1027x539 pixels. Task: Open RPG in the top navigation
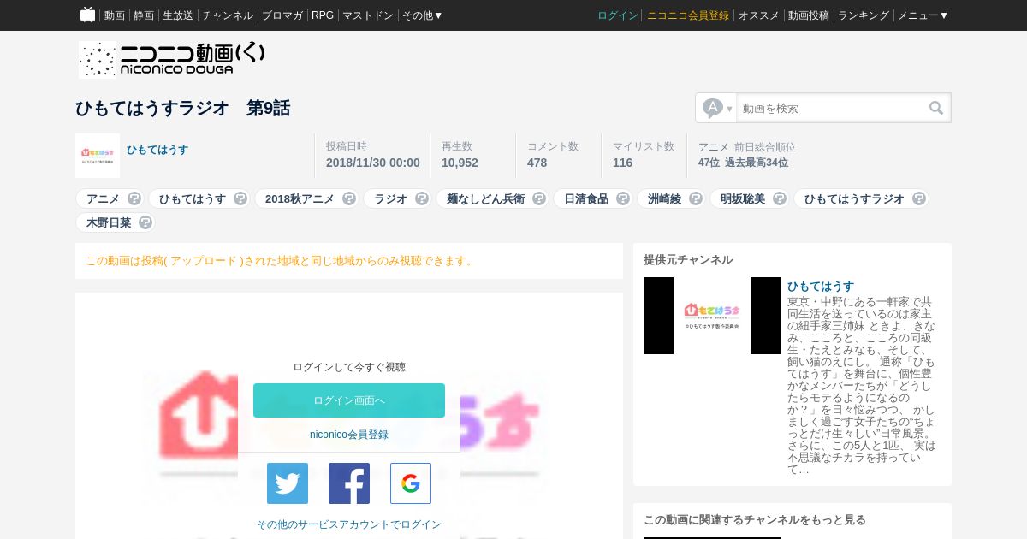click(x=323, y=15)
